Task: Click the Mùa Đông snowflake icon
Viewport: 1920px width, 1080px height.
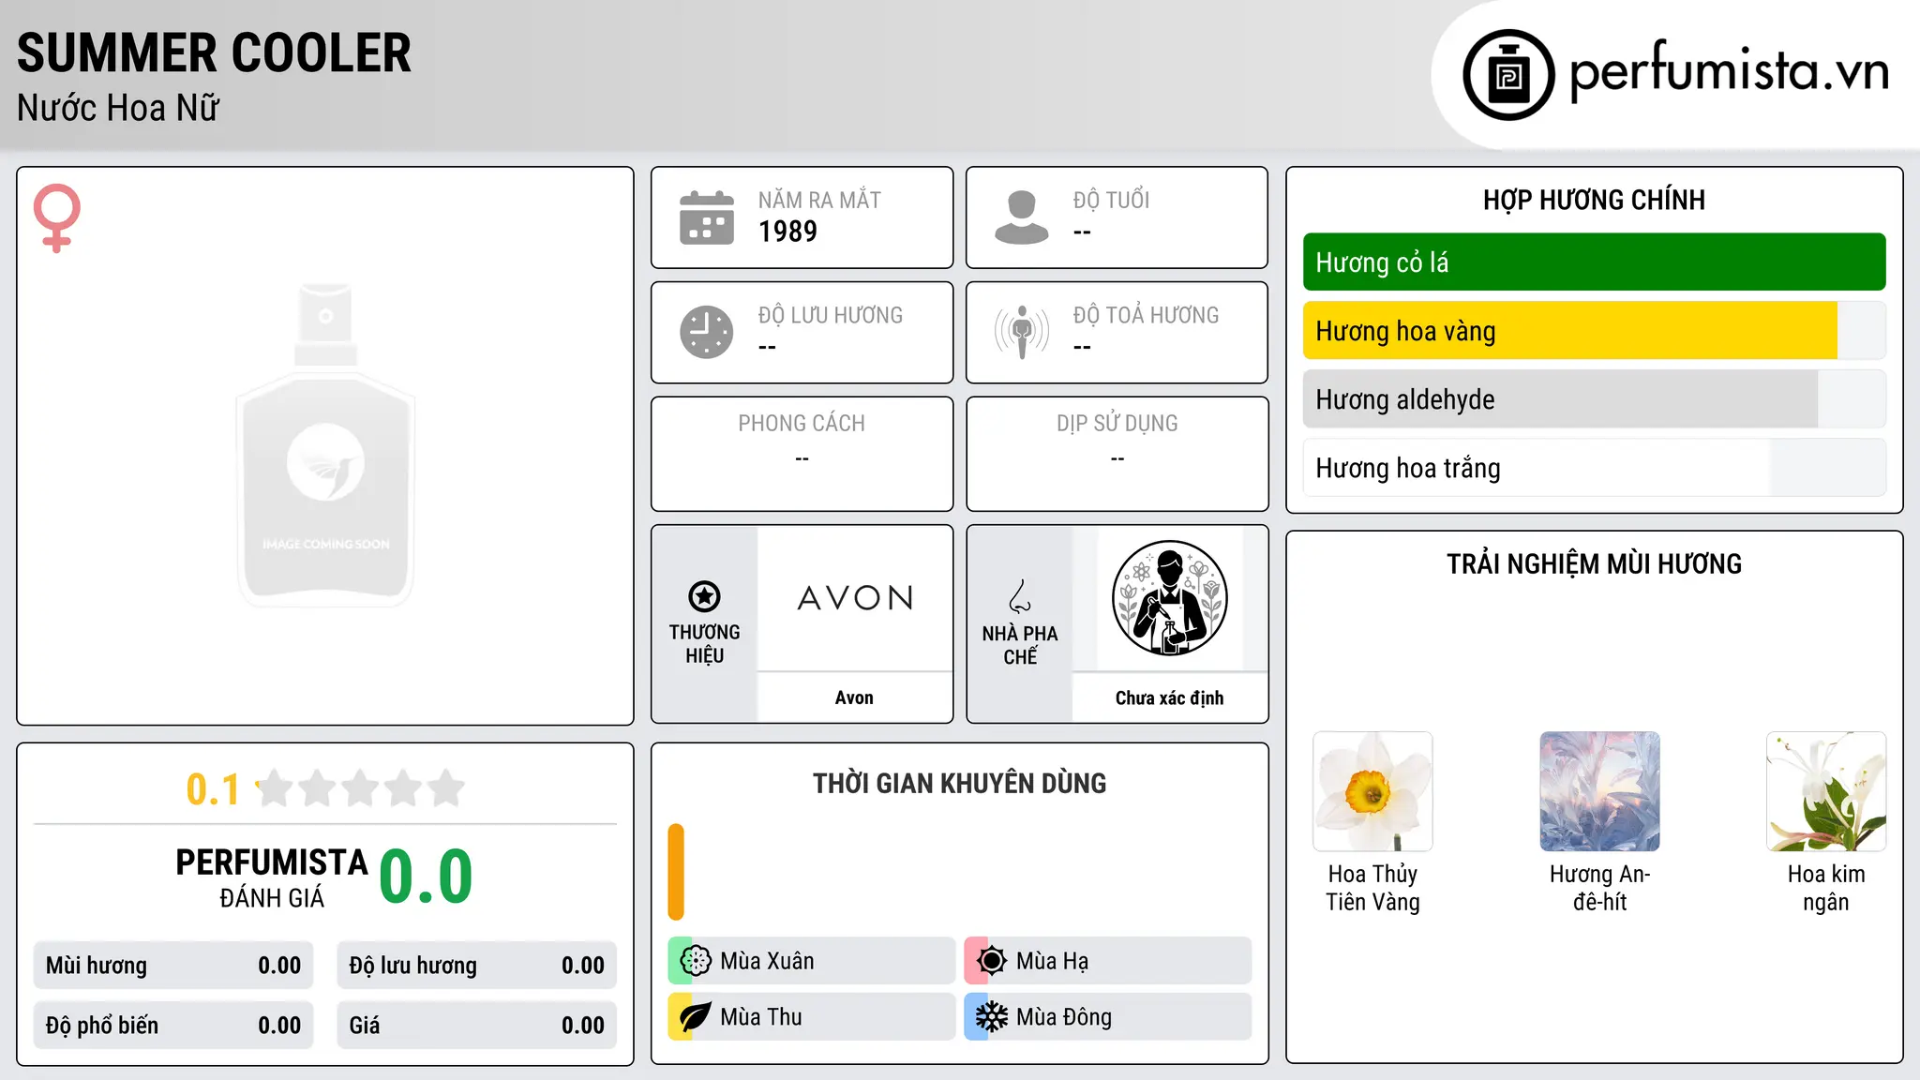Action: tap(992, 1017)
